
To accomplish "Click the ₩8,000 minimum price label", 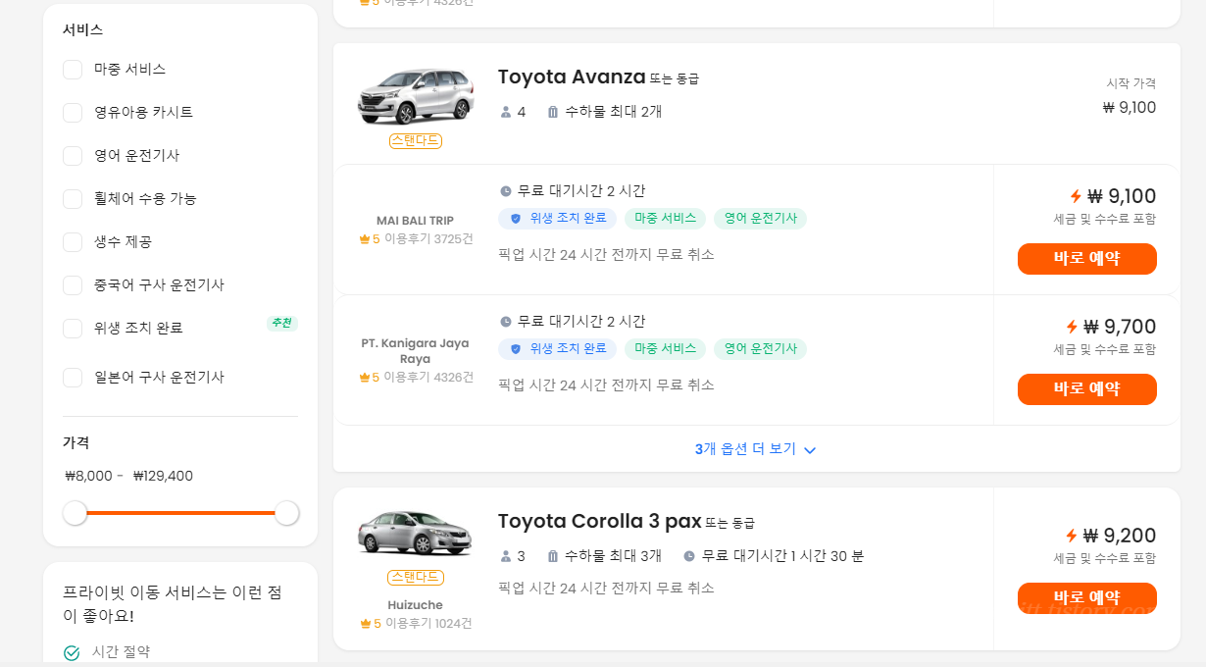I will coord(89,477).
